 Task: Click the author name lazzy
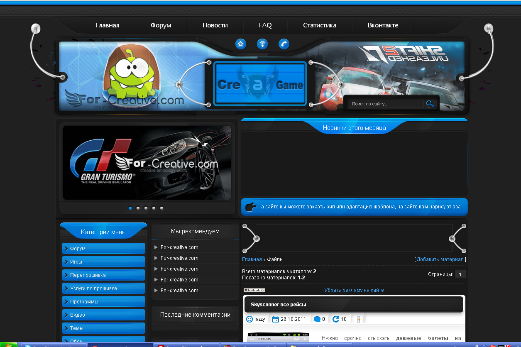click(x=260, y=319)
